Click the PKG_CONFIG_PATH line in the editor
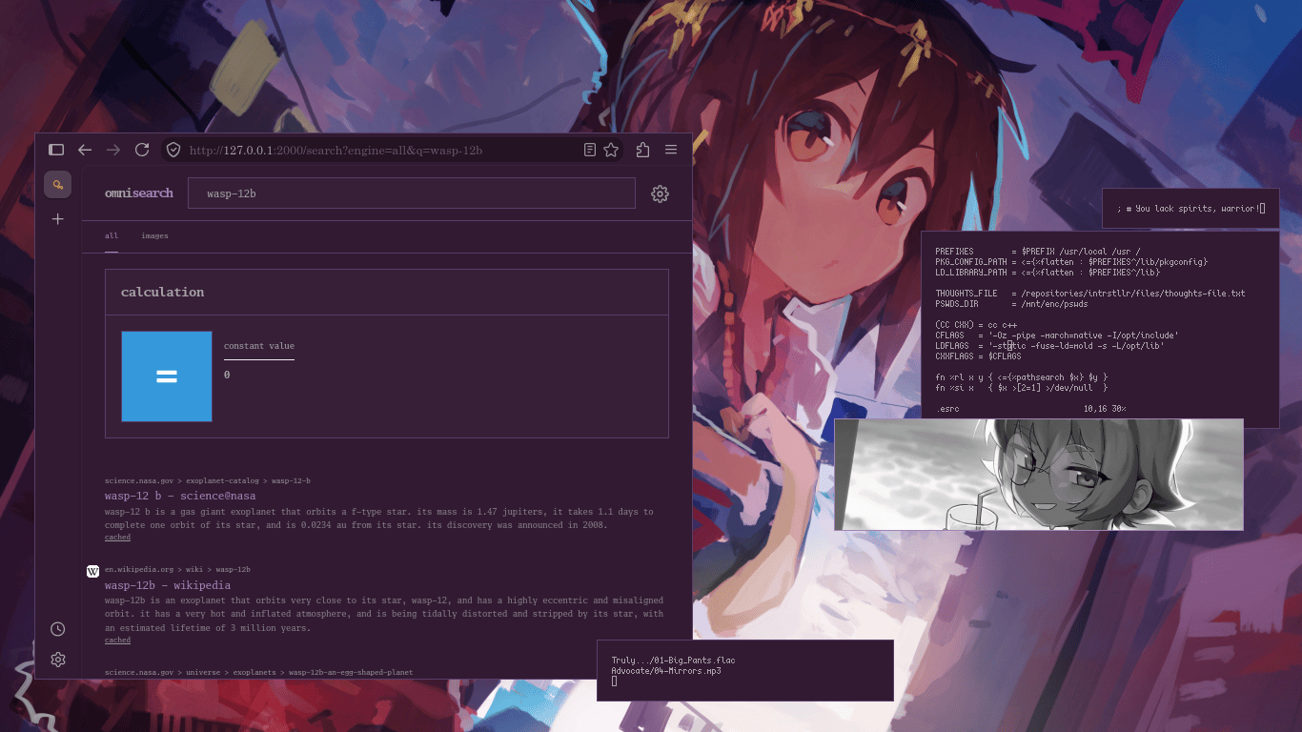This screenshot has width=1302, height=732. (x=1071, y=261)
